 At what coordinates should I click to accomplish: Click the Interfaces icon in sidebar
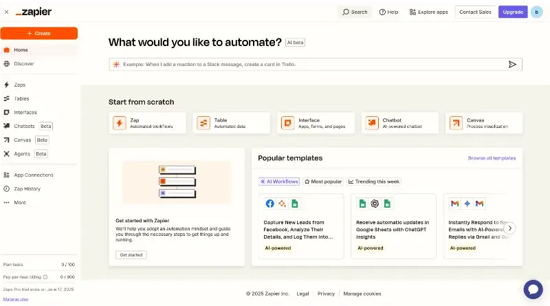(6, 112)
